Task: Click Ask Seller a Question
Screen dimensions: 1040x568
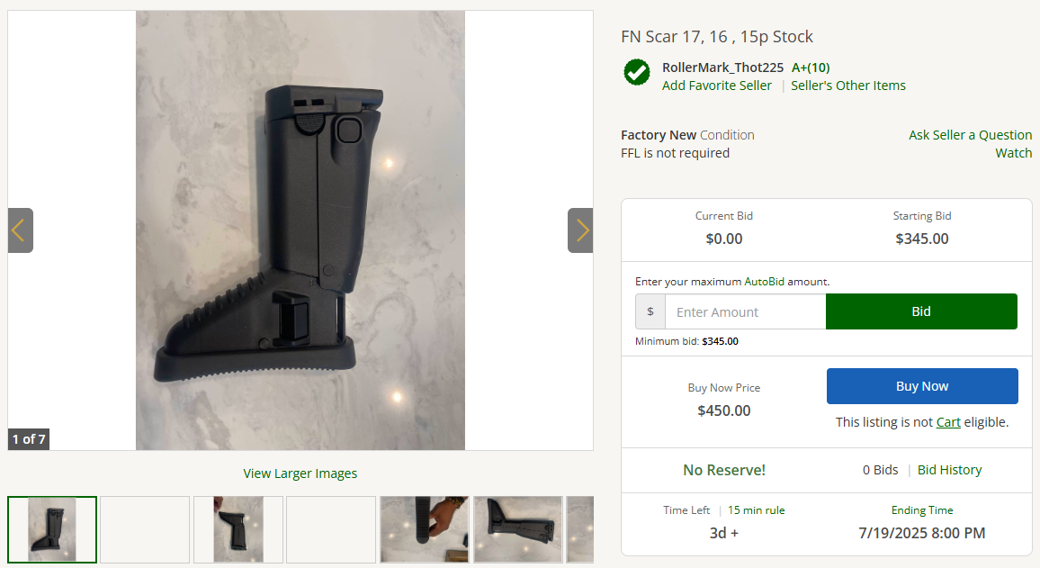Action: pos(971,135)
